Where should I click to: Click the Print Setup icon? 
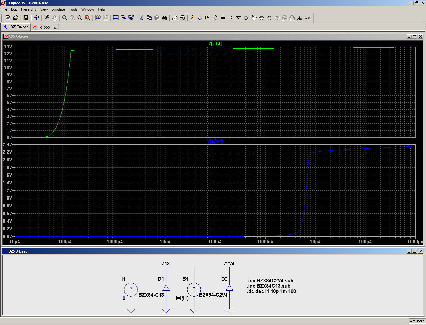[175, 18]
